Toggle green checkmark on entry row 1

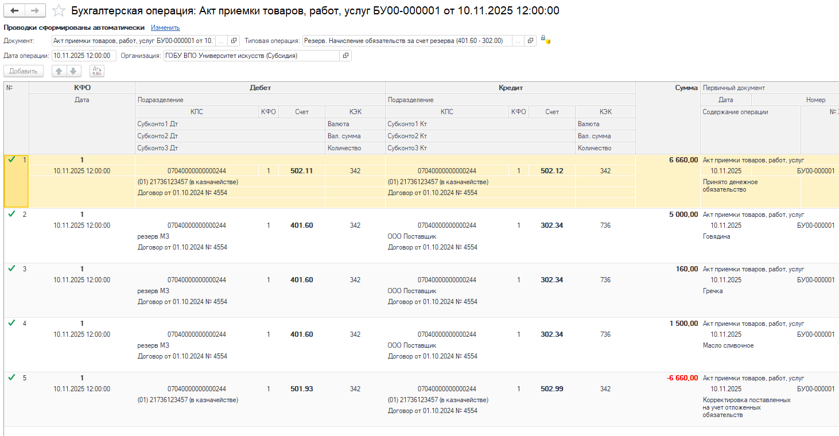(x=12, y=159)
